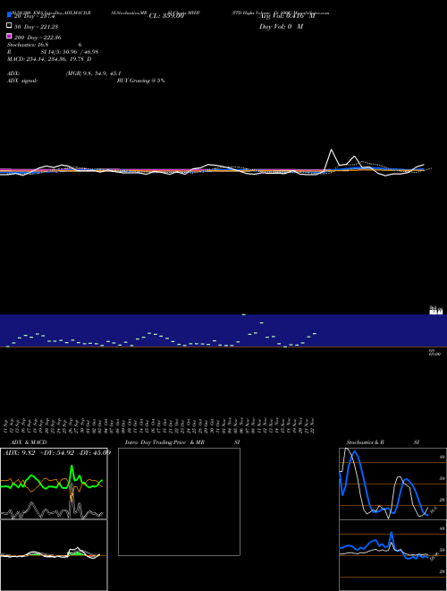Click the white 50 Day legend swatch
This screenshot has width=447, height=591.
pos(9,25)
